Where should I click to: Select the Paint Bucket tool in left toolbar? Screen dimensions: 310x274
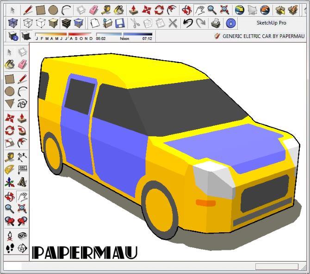click(9, 64)
